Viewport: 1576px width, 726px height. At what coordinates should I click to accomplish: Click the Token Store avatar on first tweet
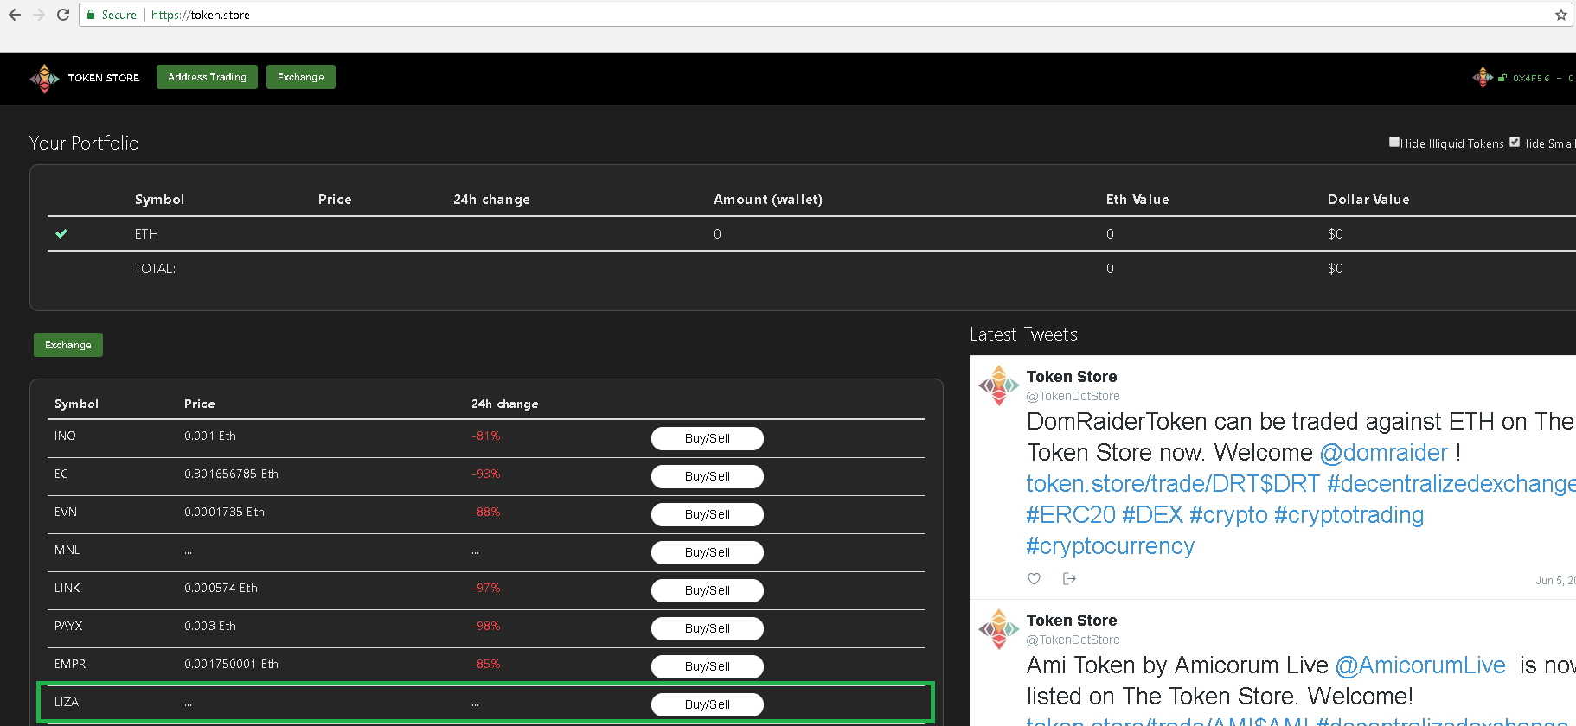click(999, 385)
